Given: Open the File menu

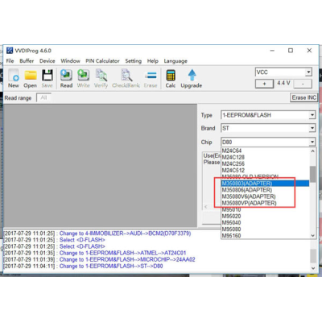Looking at the screenshot, I should tap(10, 61).
